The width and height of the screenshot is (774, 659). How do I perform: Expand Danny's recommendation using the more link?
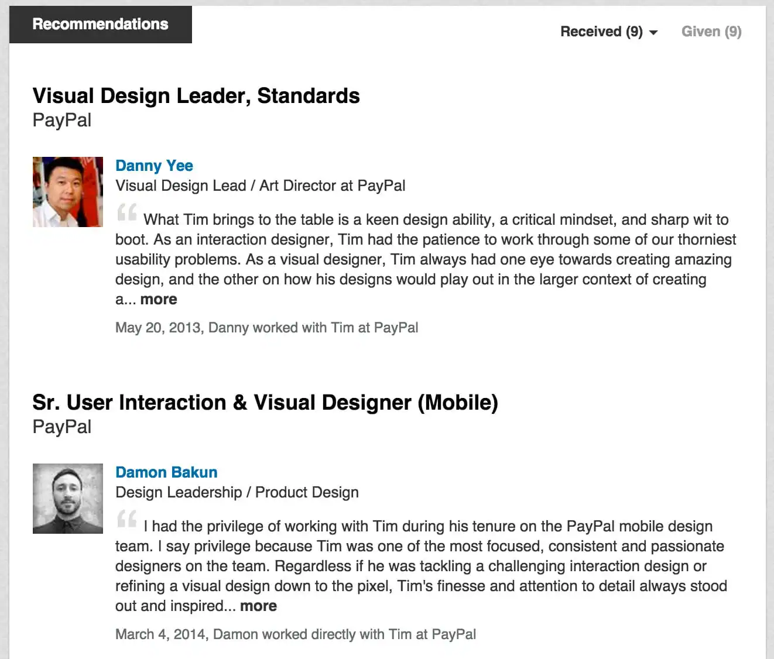coord(159,299)
